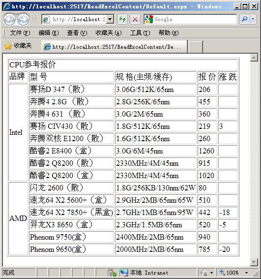Click the 奔腾双核 E1200（散） model cell
This screenshot has width=261, height=279.
coord(71,138)
